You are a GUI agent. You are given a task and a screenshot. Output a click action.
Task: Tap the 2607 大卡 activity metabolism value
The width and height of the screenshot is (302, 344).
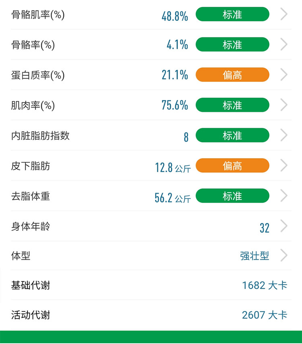[265, 315]
